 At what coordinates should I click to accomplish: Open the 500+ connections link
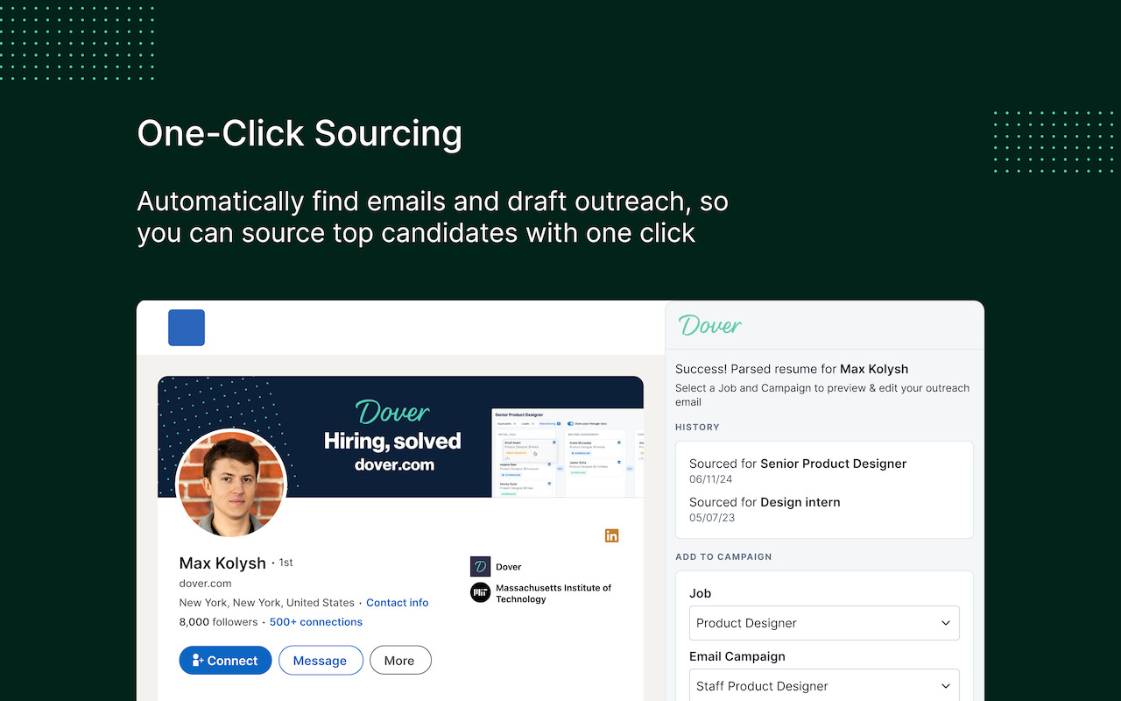tap(315, 621)
